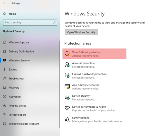This screenshot has width=162, height=136.
Task: Click the Family options people icon
Action: (67, 119)
